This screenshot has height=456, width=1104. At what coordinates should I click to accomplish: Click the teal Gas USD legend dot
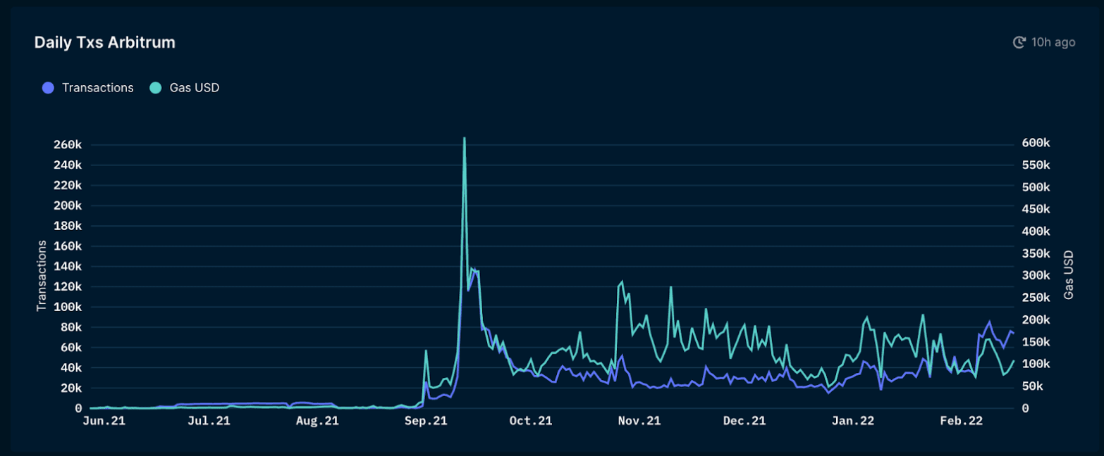click(156, 88)
